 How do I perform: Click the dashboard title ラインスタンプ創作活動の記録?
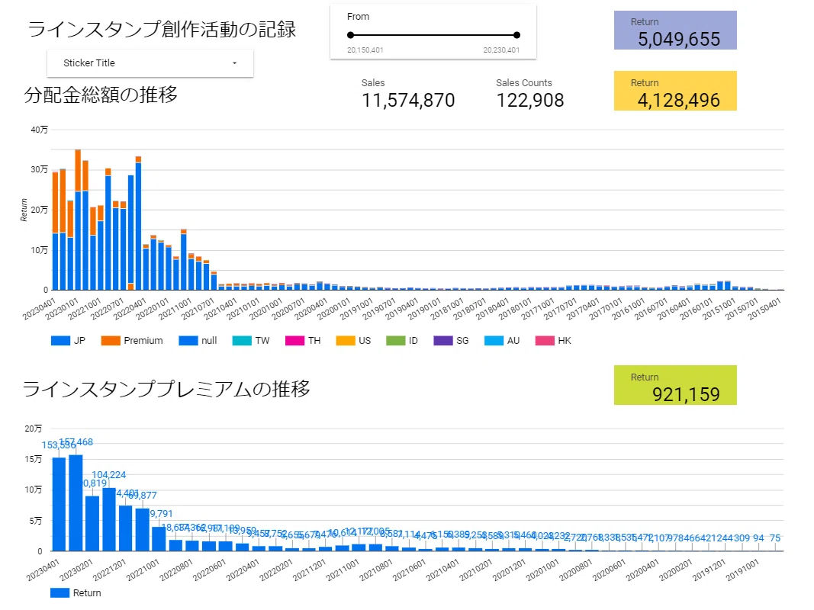162,29
